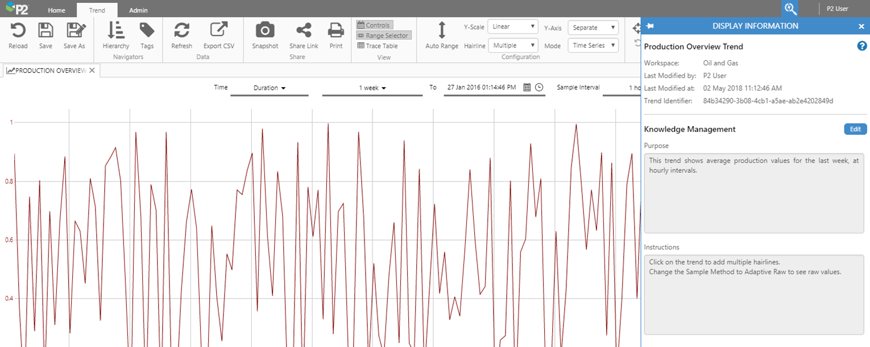
Task: Click the Share Link icon
Action: [x=304, y=31]
